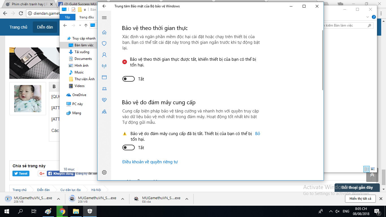Click Tweet share button
This screenshot has width=386, height=217.
point(21,173)
